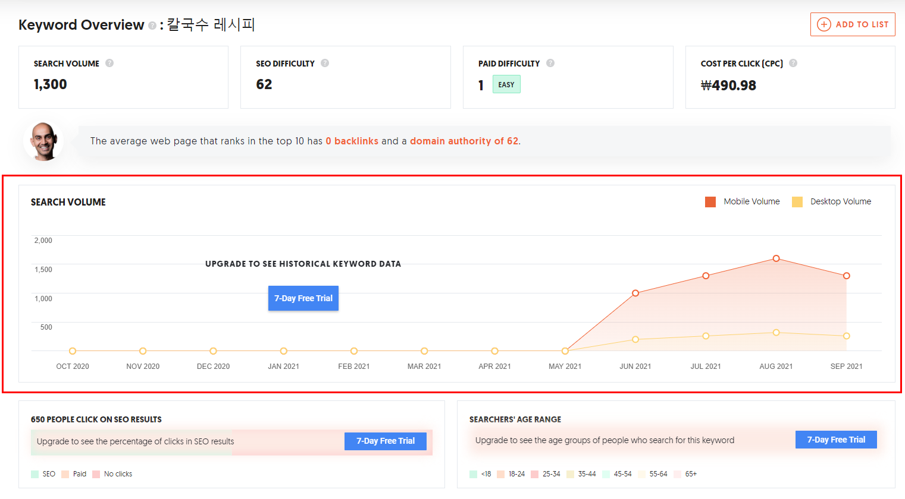Click the Paid Difficulty help icon
This screenshot has width=905, height=499.
550,63
